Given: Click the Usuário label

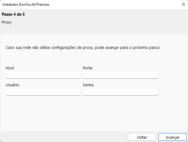Looking at the screenshot, I should point(12,85).
